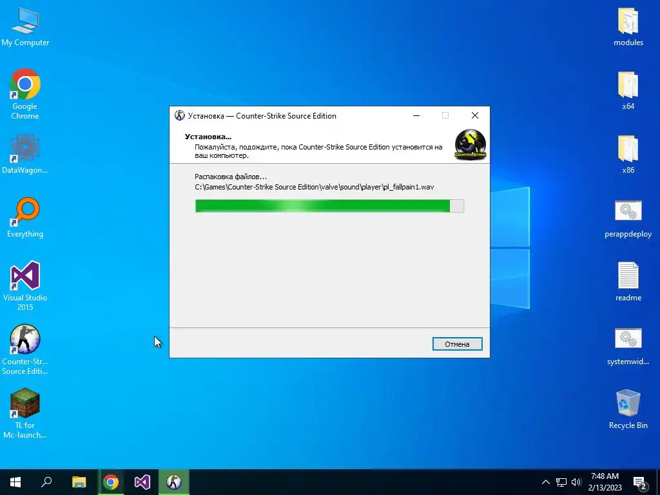Open File Explorer from taskbar
This screenshot has height=495, width=660.
pyautogui.click(x=79, y=482)
